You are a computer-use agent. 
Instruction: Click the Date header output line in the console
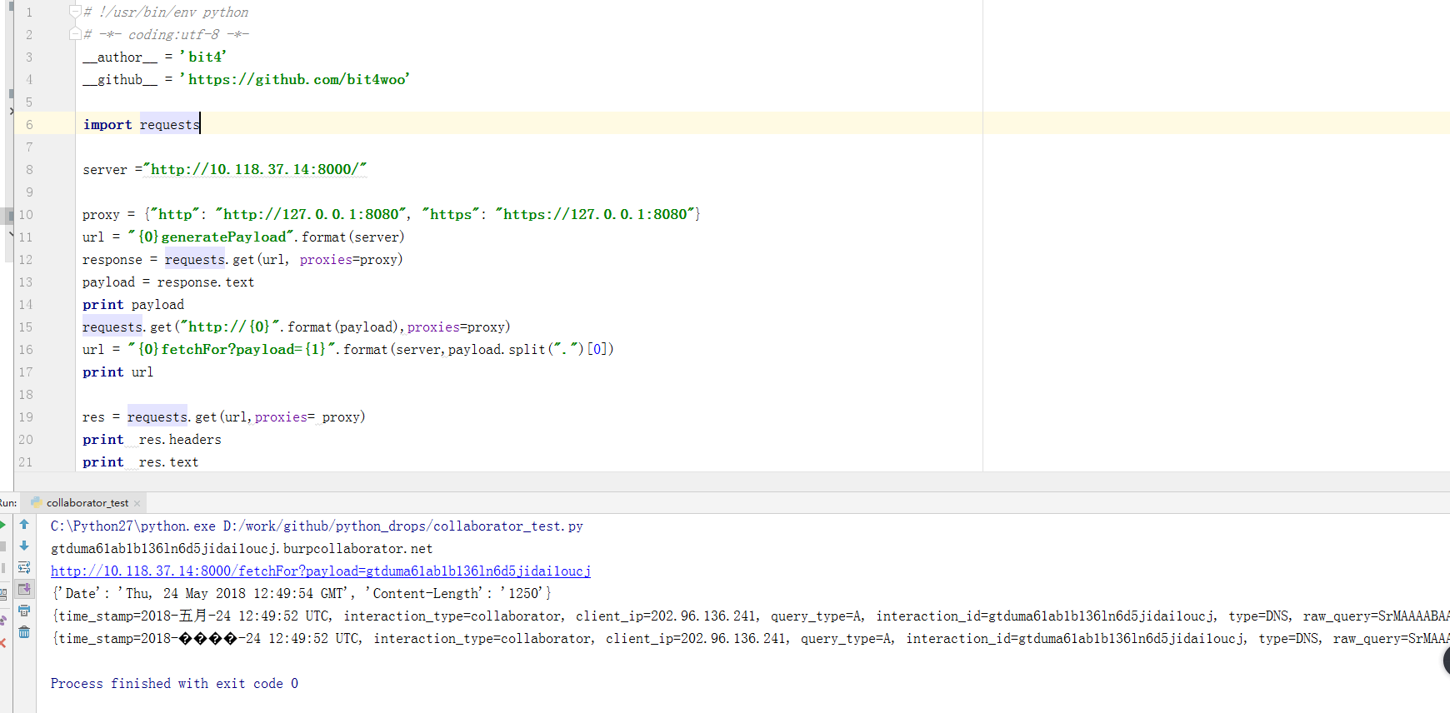301,594
